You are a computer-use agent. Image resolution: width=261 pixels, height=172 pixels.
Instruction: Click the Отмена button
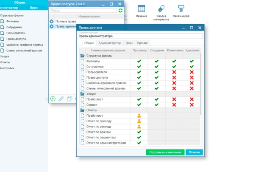click(x=194, y=152)
